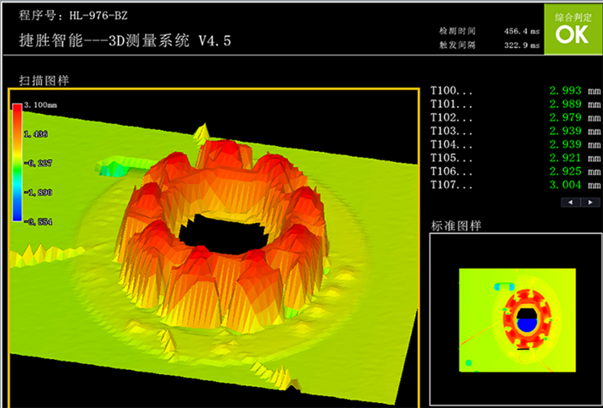Click the blue region in the standard pattern
This screenshot has width=603, height=408.
click(x=527, y=326)
